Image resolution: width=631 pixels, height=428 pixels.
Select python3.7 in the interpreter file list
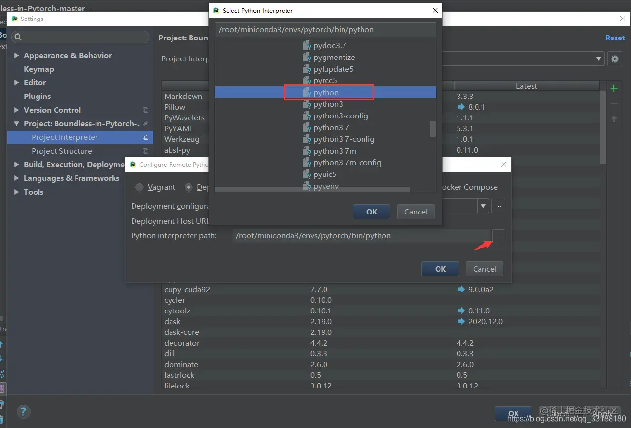(331, 128)
